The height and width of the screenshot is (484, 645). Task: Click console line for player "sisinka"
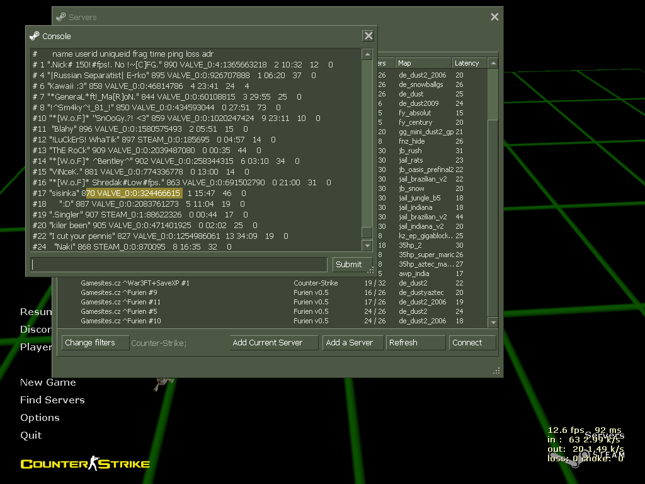139,193
